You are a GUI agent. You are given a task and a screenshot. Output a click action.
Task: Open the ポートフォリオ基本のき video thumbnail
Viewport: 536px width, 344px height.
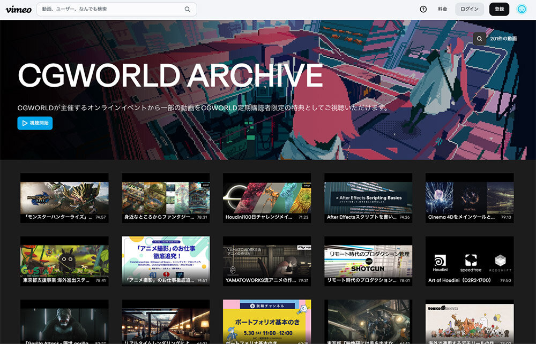(267, 321)
